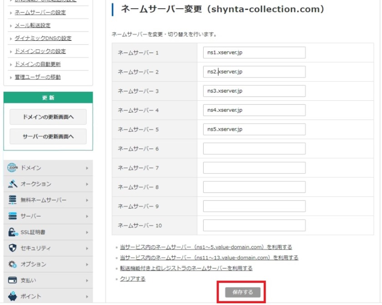Focus the ネームサーバー 3 input field

point(254,91)
